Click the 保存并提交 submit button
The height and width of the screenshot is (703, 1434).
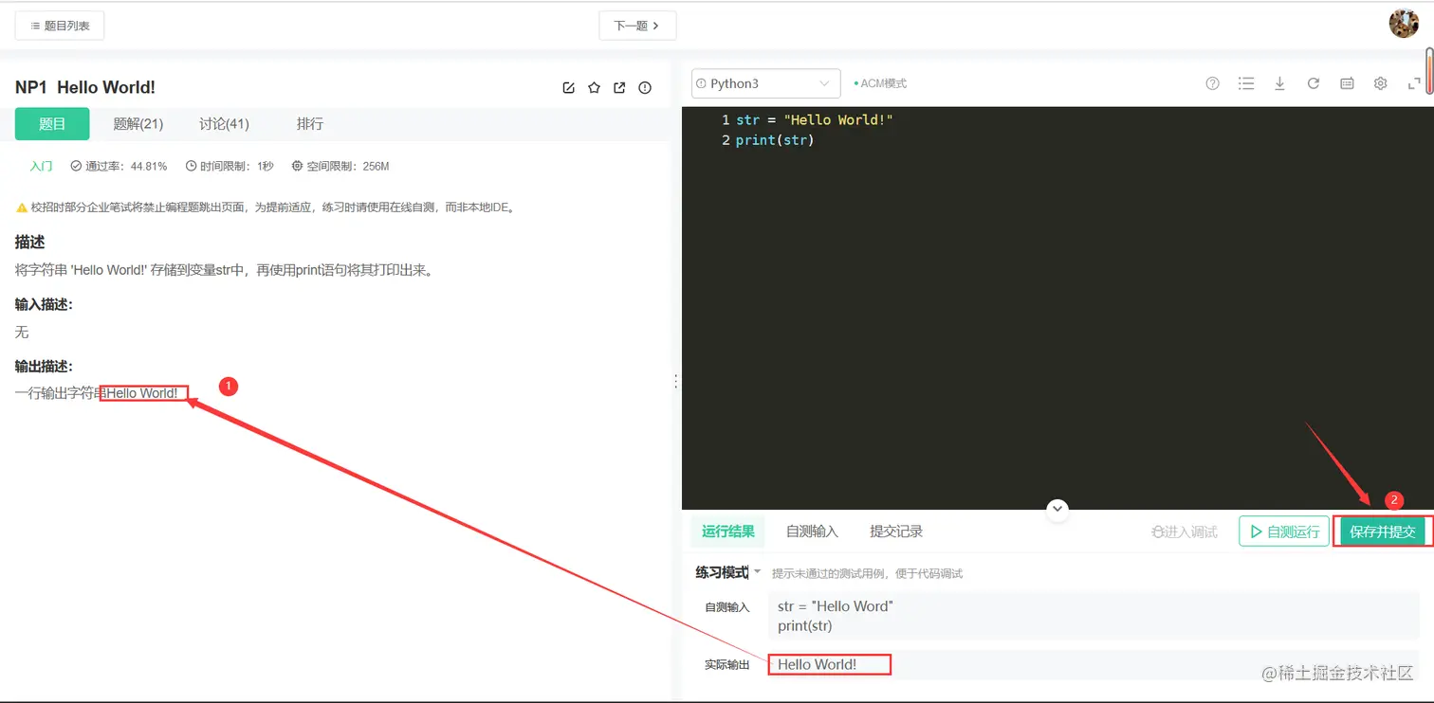[1383, 532]
